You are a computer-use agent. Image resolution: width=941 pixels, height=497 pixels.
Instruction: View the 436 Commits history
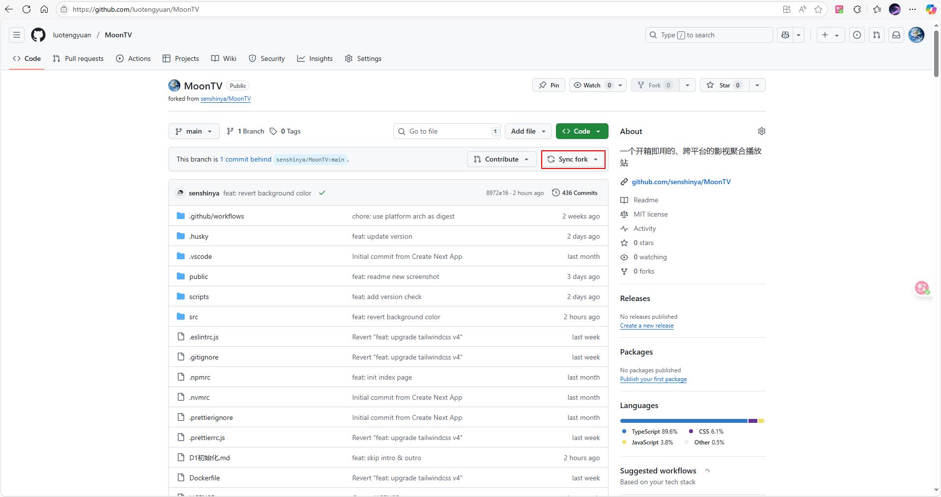(x=575, y=193)
